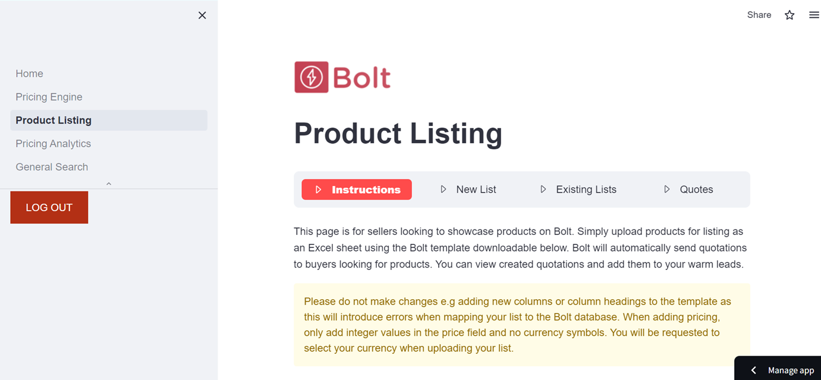The height and width of the screenshot is (380, 821).
Task: Click the star icon in the top bar
Action: coord(789,14)
